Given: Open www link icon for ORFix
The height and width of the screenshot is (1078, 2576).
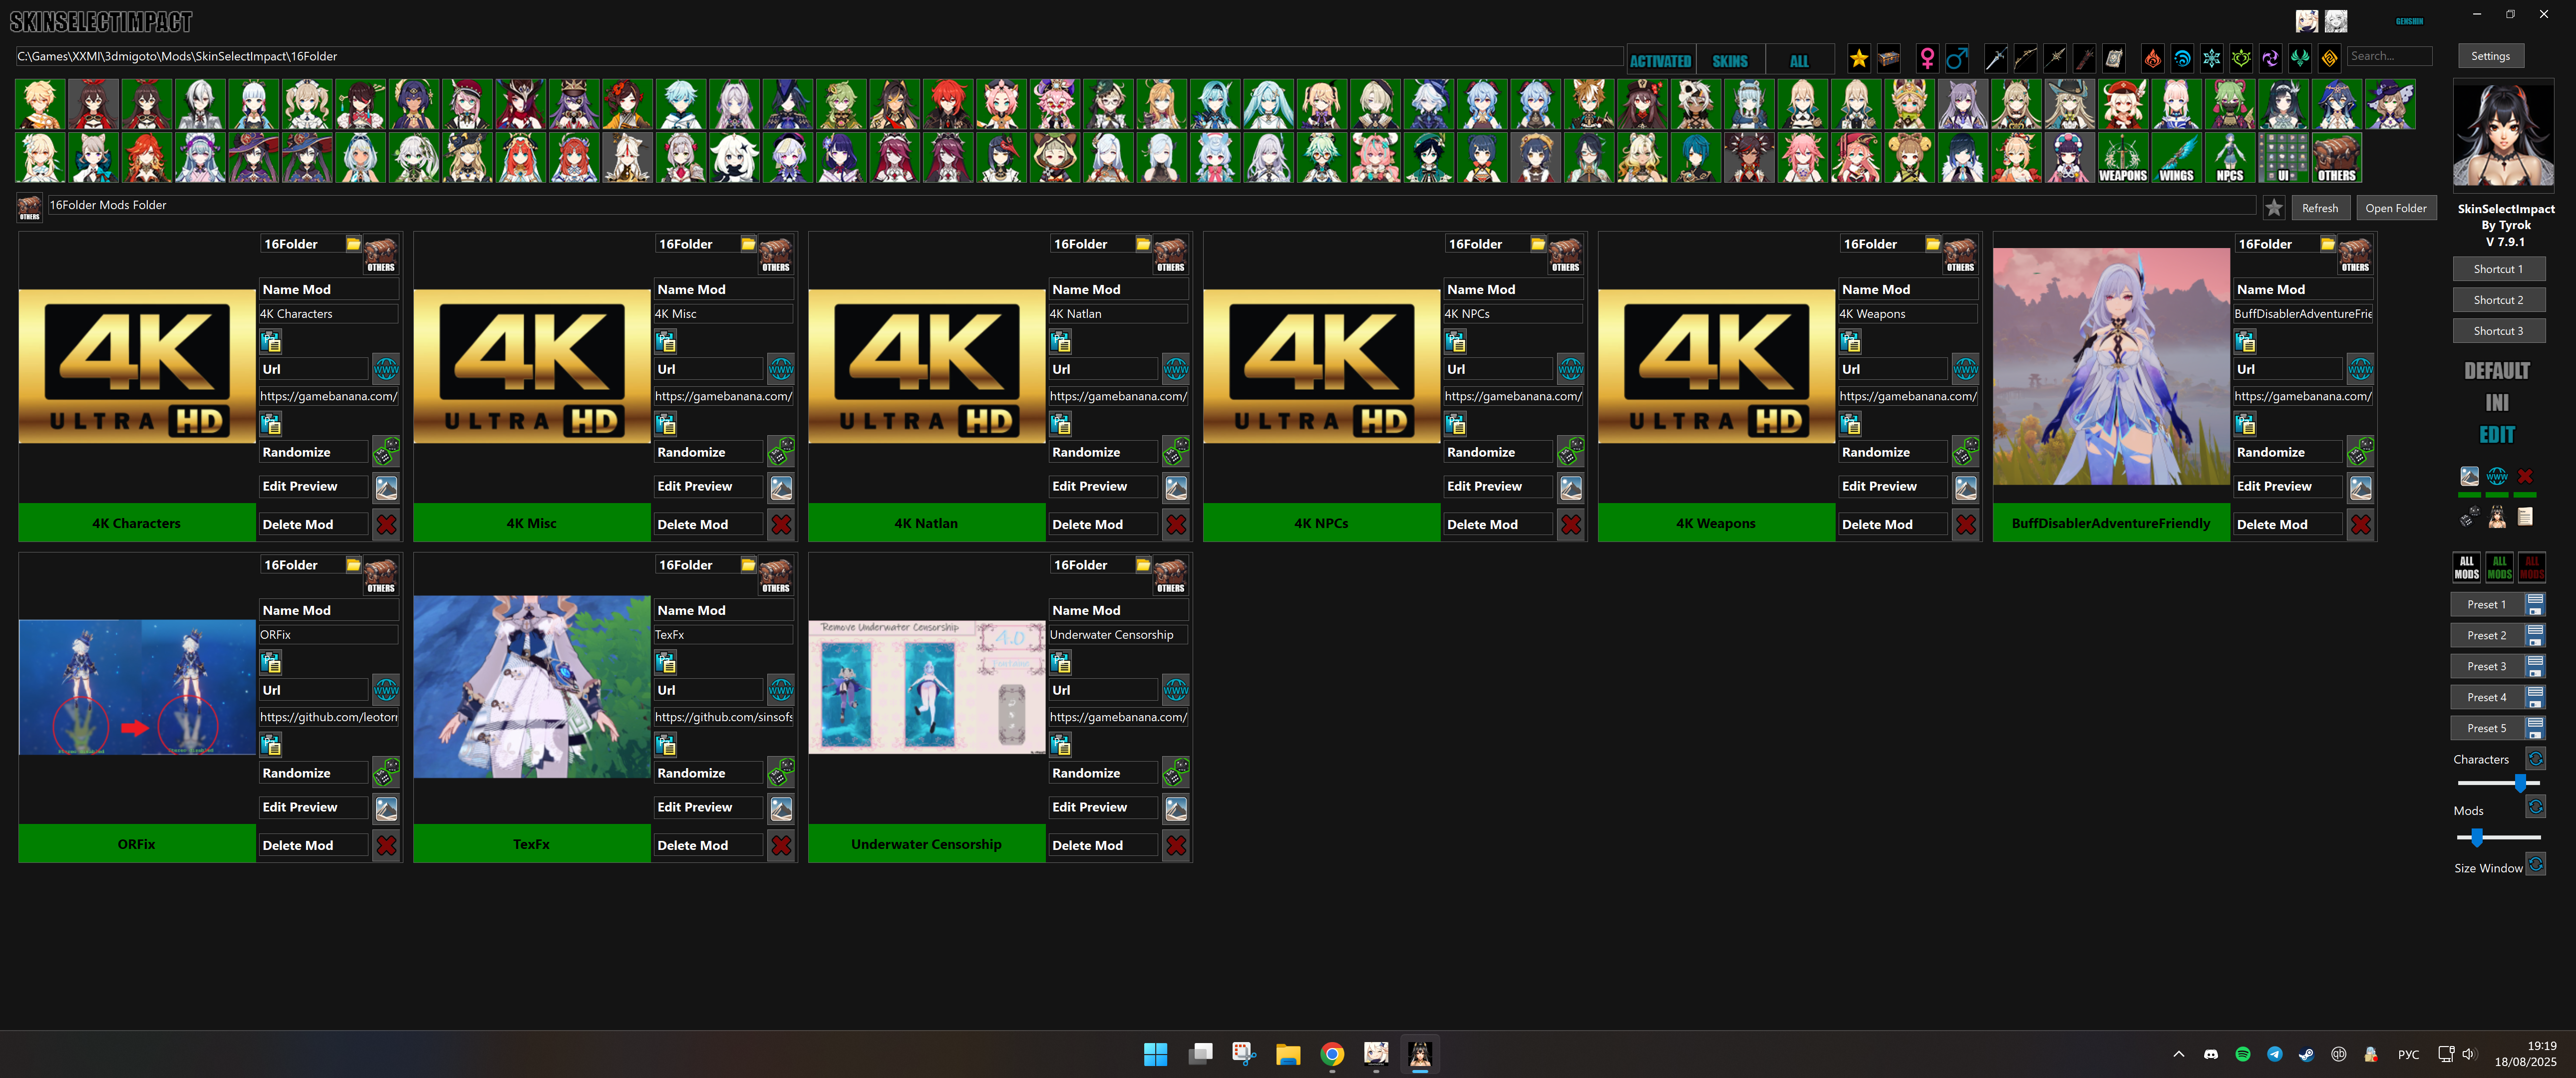Looking at the screenshot, I should [386, 690].
